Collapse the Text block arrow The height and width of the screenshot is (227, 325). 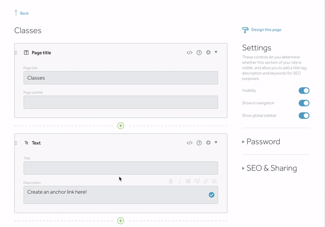pyautogui.click(x=216, y=142)
